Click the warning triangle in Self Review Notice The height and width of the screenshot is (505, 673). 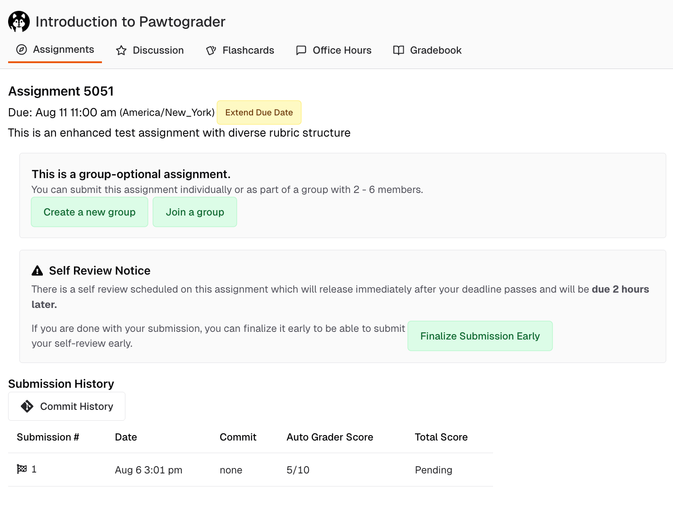click(x=37, y=270)
